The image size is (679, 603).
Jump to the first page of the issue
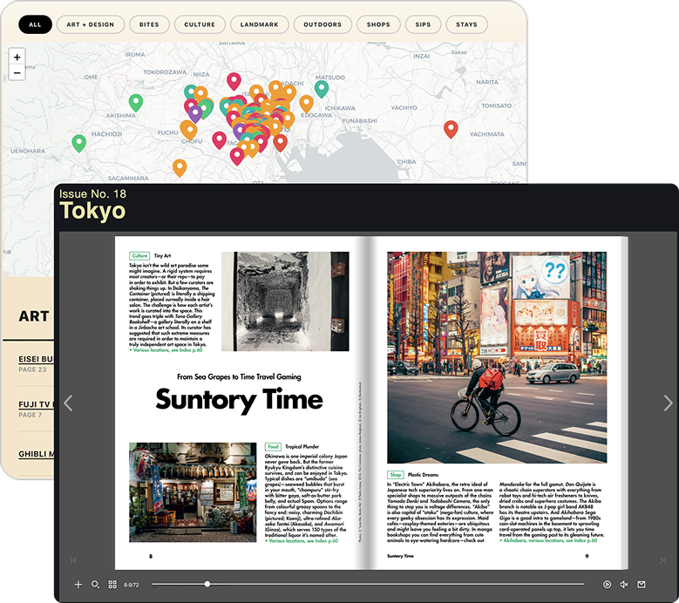coord(73,560)
